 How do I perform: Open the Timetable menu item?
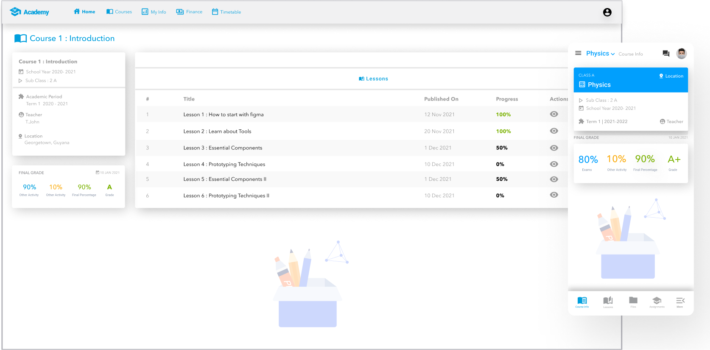(226, 12)
